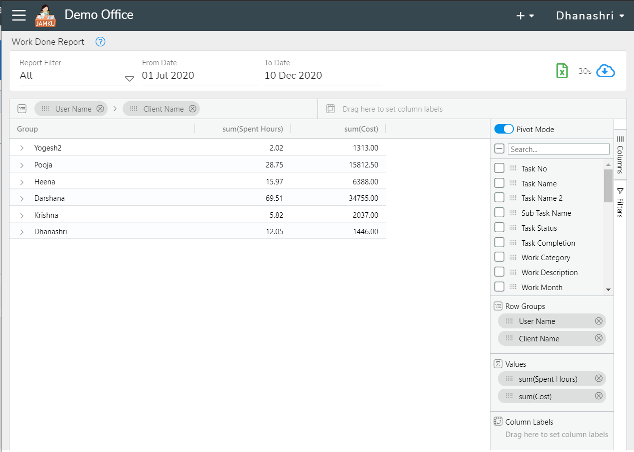The width and height of the screenshot is (634, 452).
Task: Open the hamburger navigation menu
Action: 19,15
